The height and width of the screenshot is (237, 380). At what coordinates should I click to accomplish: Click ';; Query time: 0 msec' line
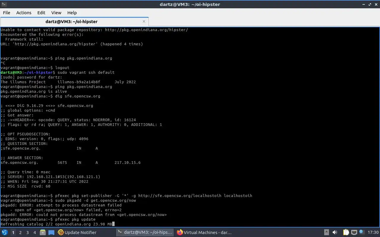26,172
